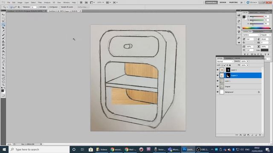Open the Window menu

[x=67, y=3]
